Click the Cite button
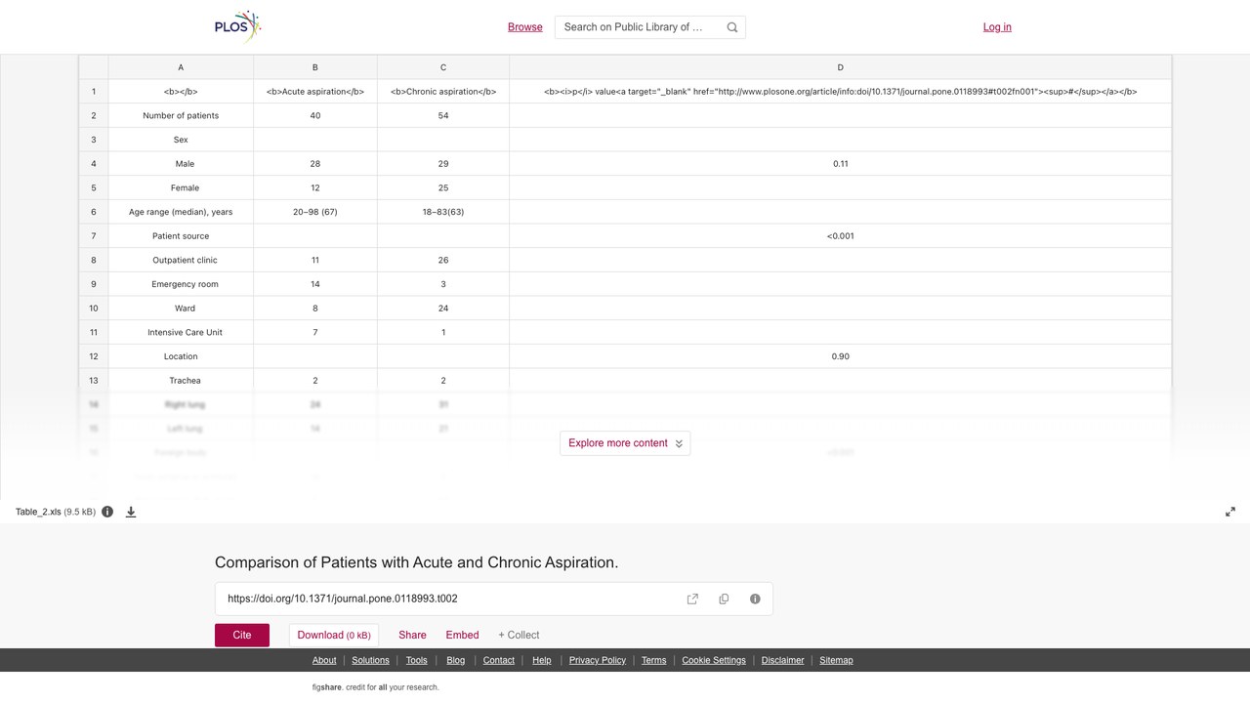This screenshot has width=1250, height=703. point(242,635)
